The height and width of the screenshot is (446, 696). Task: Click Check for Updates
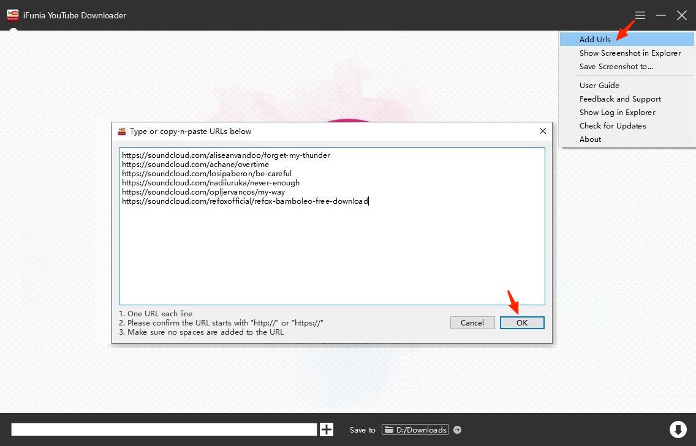tap(613, 125)
